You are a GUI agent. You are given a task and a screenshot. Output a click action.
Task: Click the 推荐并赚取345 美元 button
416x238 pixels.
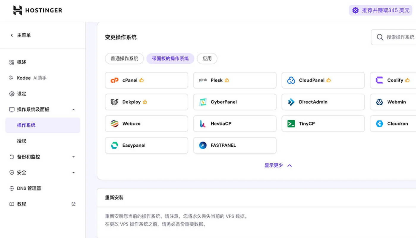pyautogui.click(x=380, y=10)
